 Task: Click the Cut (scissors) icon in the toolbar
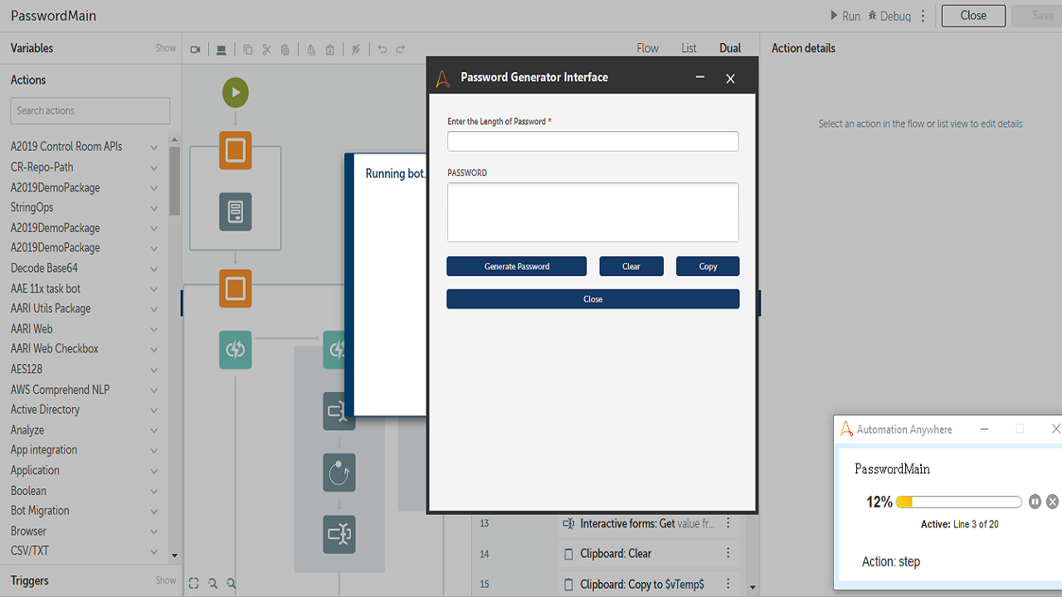tap(266, 50)
